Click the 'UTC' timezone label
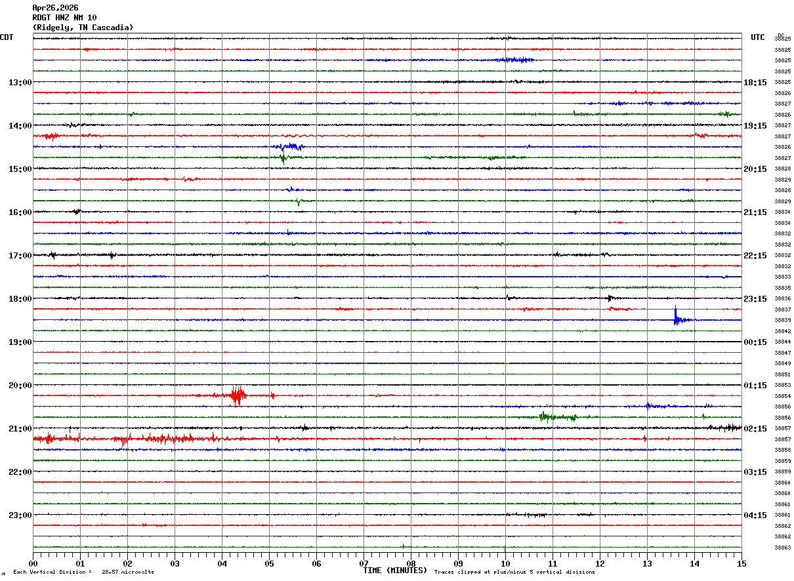This screenshot has width=794, height=581. 758,37
